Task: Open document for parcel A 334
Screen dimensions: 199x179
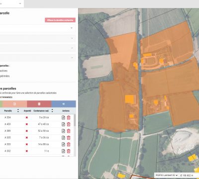Action: 63,117
